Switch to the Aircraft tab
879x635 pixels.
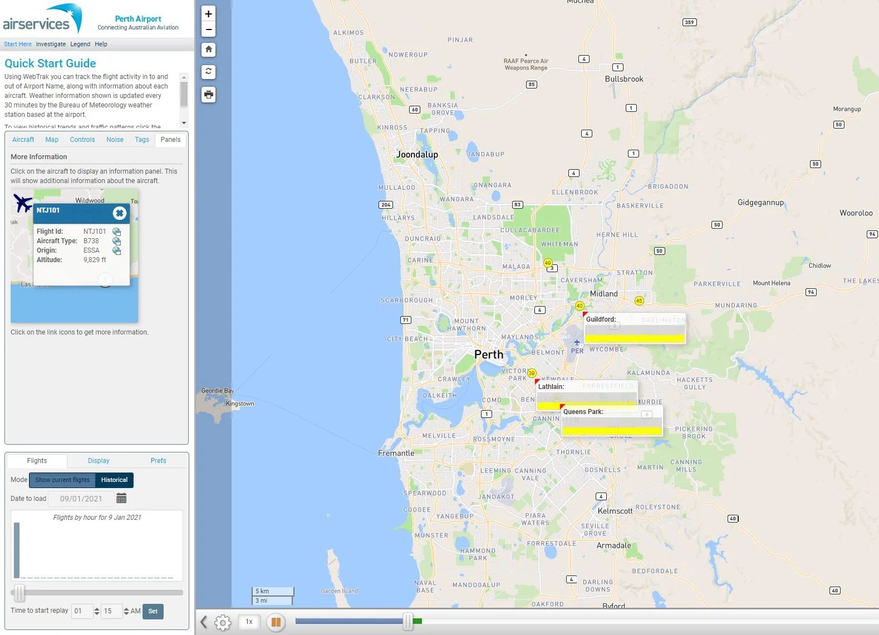coord(23,140)
